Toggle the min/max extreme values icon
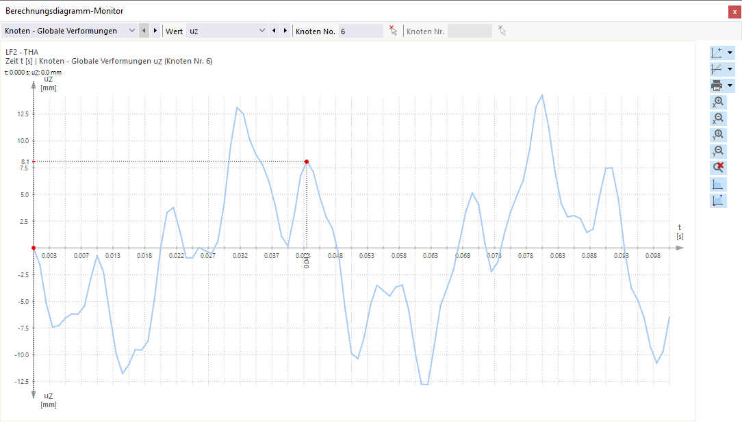The height and width of the screenshot is (427, 742). pyautogui.click(x=718, y=201)
